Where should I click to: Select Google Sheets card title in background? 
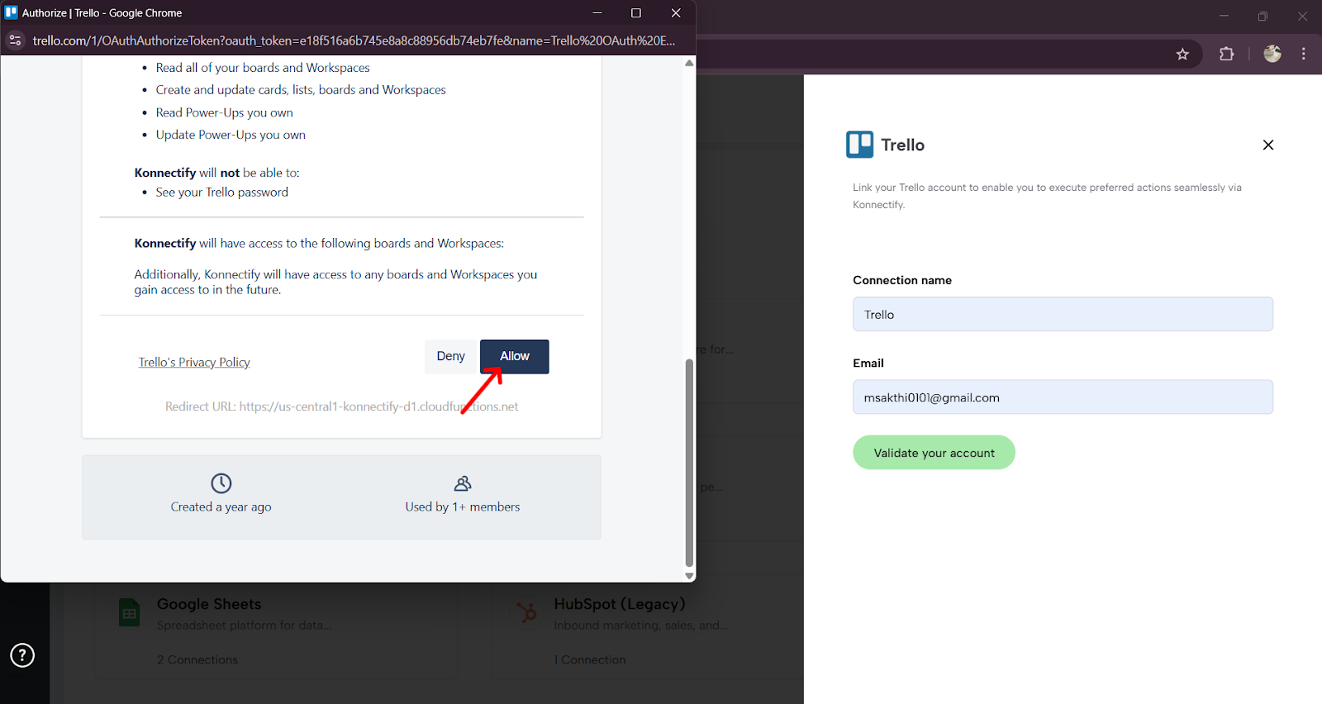tap(209, 604)
